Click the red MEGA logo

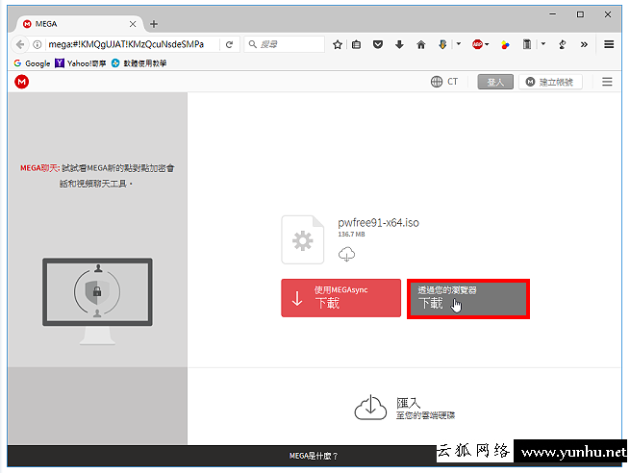[x=22, y=82]
